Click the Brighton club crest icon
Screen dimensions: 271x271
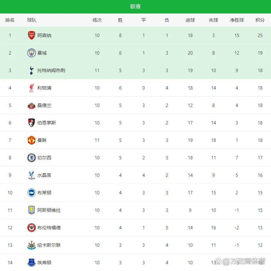click(32, 193)
